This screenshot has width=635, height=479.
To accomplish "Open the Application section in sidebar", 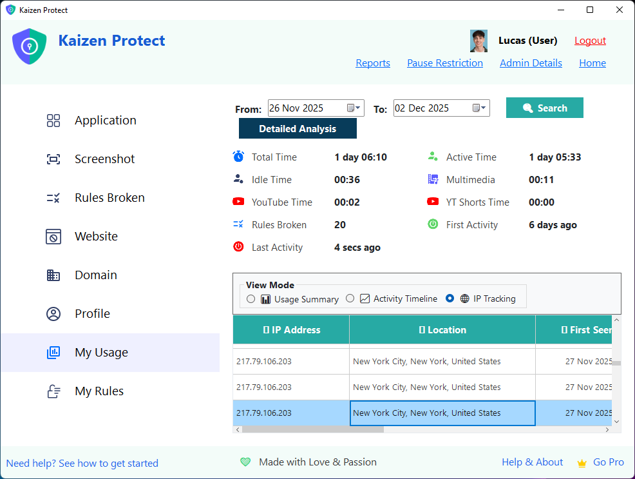I will (x=53, y=120).
